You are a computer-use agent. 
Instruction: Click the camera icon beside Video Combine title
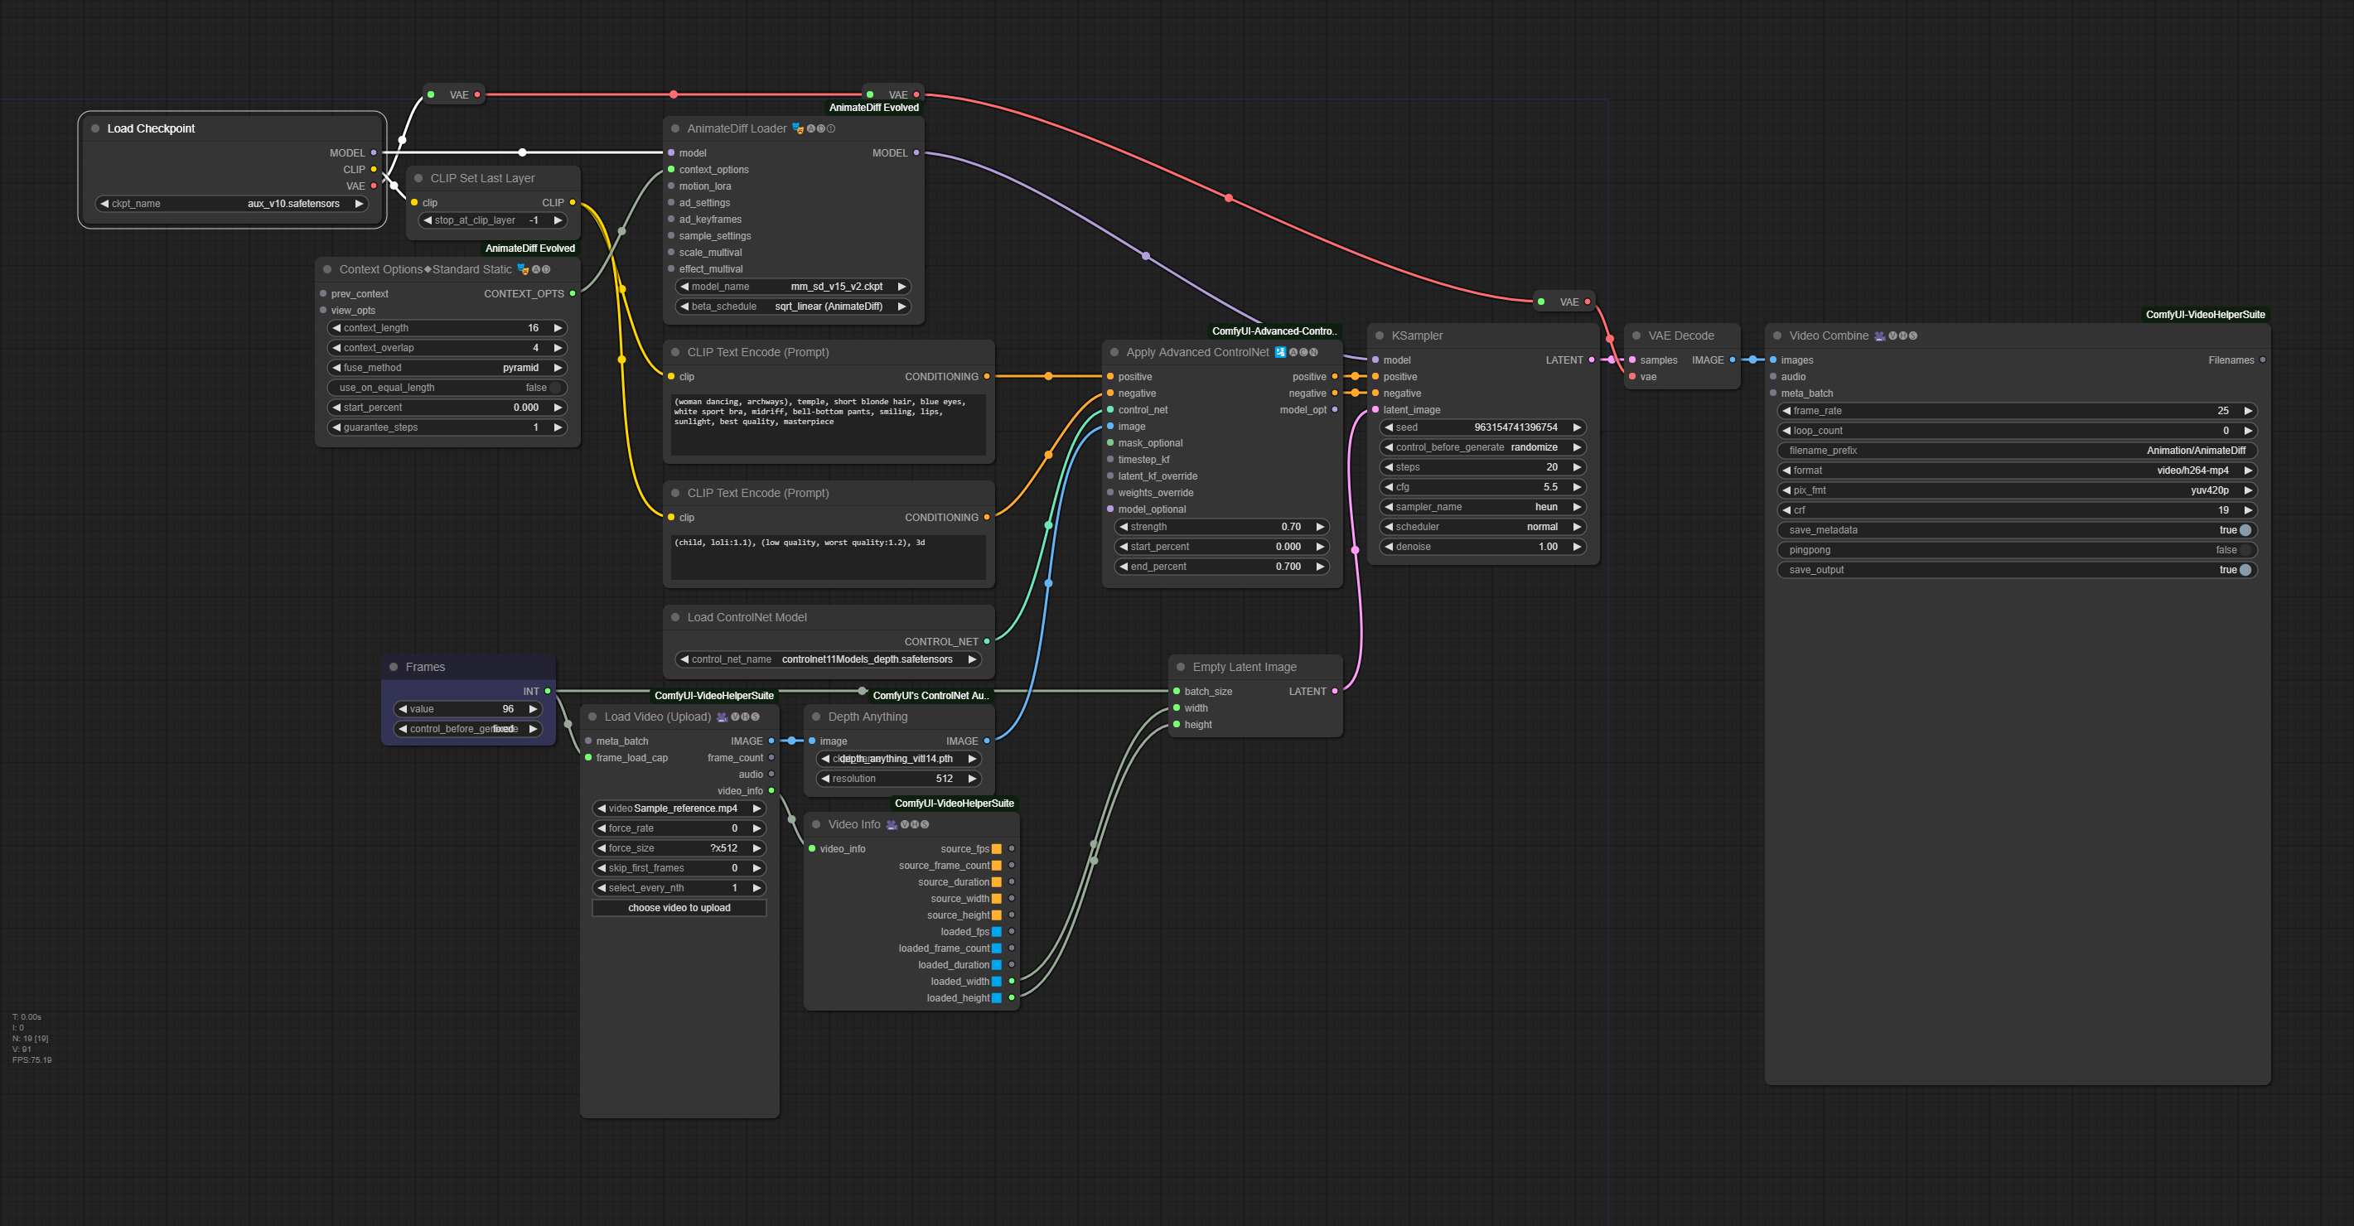click(1880, 336)
